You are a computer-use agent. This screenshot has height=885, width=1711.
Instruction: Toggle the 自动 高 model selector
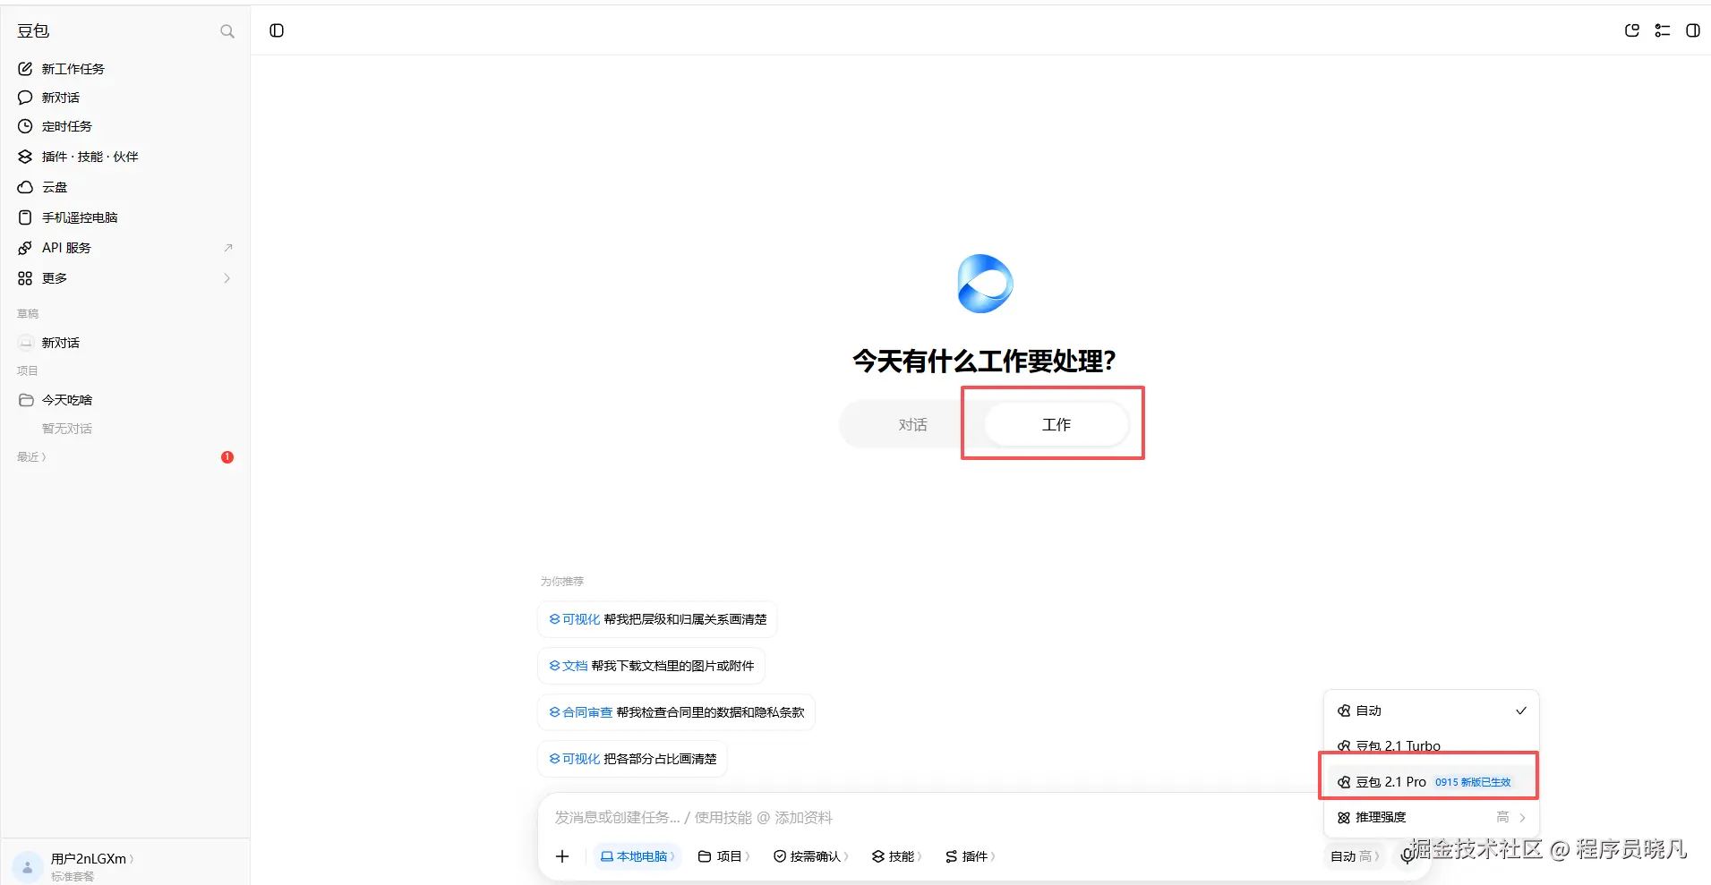[1354, 856]
